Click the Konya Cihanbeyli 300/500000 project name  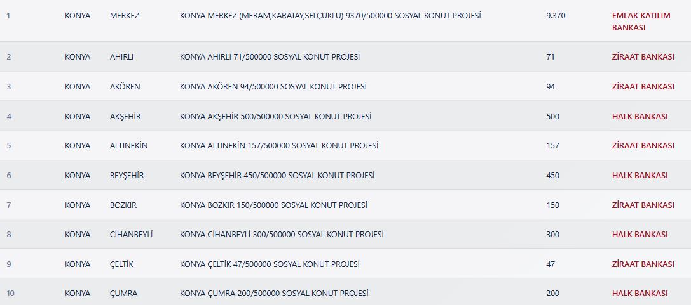(282, 235)
